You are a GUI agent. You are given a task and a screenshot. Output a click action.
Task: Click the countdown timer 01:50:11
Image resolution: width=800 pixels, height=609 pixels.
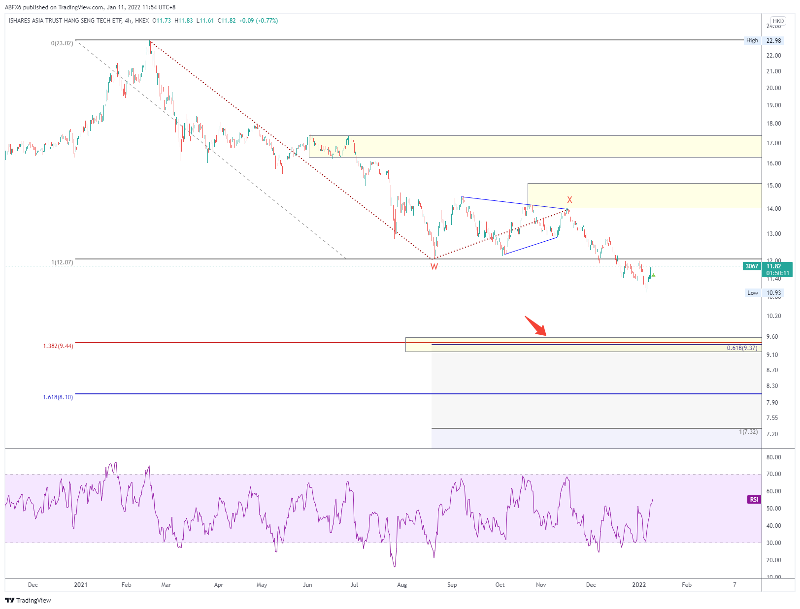(778, 273)
